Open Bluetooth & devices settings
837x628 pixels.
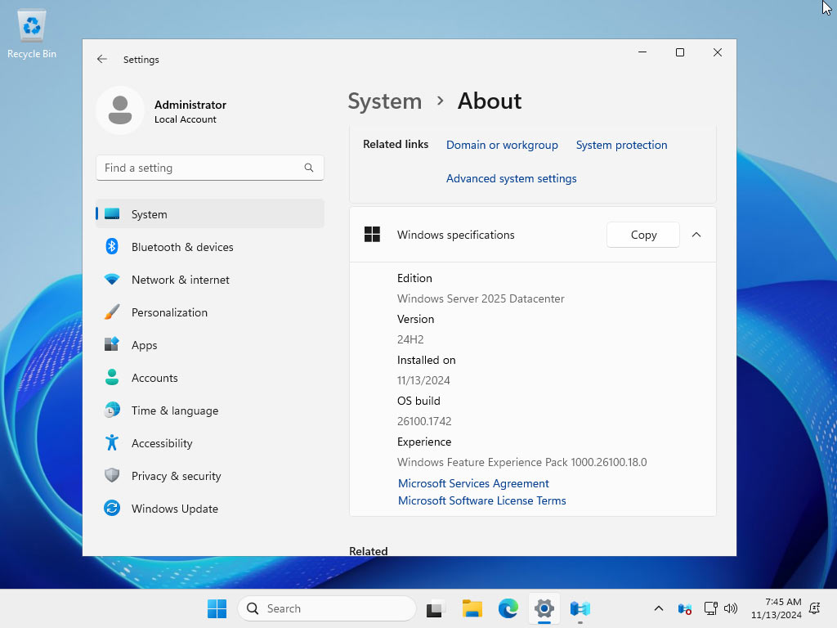pos(210,247)
